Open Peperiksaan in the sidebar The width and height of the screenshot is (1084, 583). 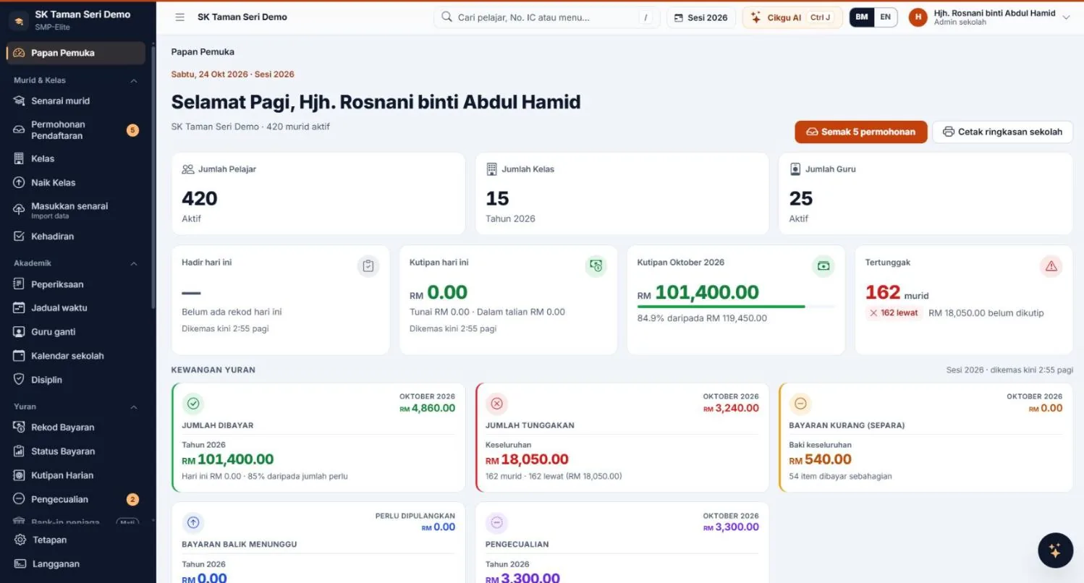(75, 284)
